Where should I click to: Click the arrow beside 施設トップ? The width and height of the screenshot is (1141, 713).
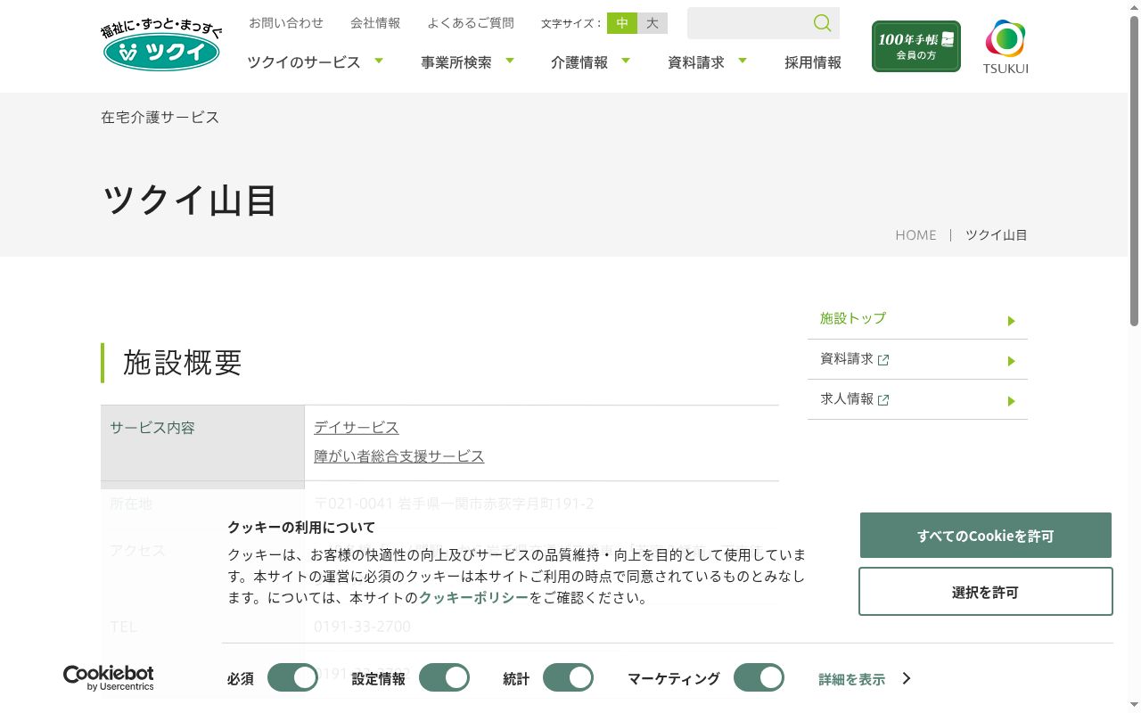[1011, 321]
